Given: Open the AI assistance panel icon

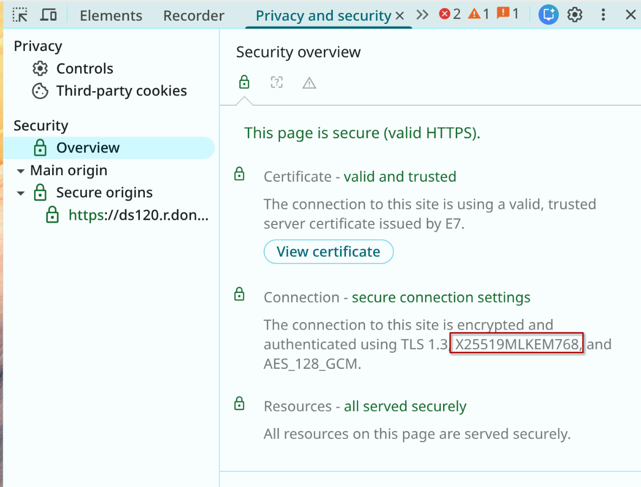Looking at the screenshot, I should pyautogui.click(x=548, y=15).
